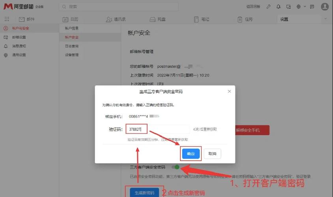Click the 取消 cancel button

[x=212, y=154]
